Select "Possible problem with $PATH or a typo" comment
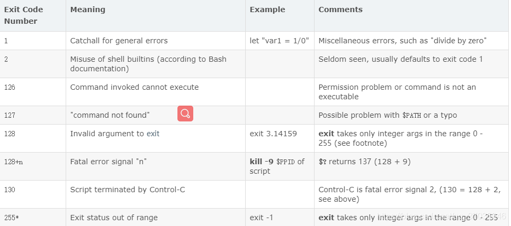Screen dimensions: 511x226 (x=388, y=115)
